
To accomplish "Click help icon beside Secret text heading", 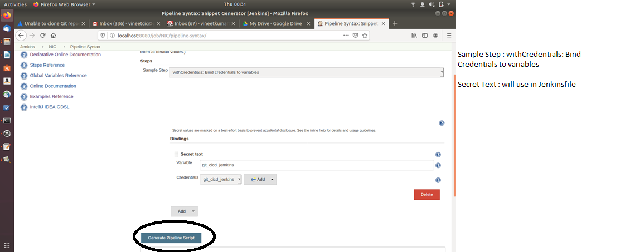I will click(x=438, y=155).
